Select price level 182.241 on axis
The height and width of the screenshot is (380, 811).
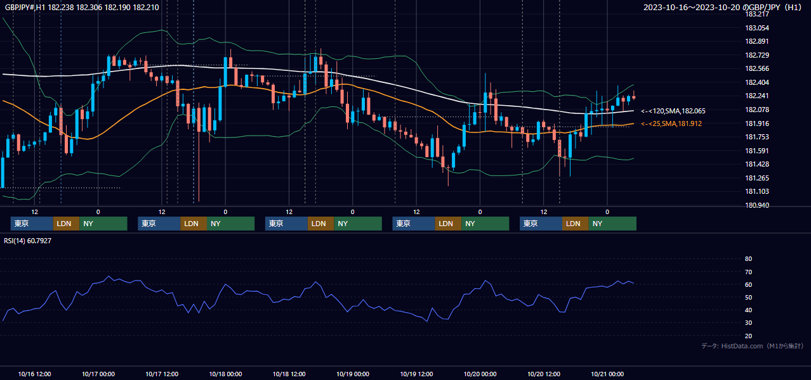coord(757,96)
